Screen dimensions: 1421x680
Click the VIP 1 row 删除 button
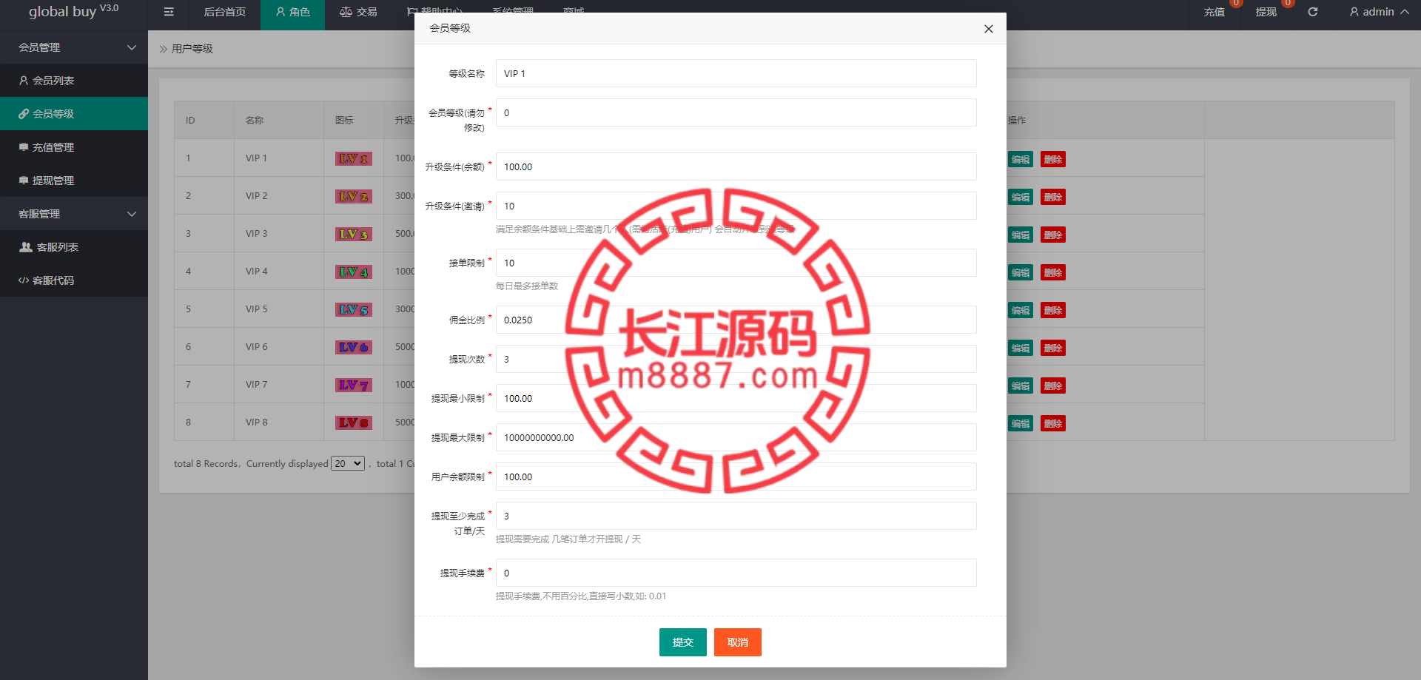click(1053, 159)
